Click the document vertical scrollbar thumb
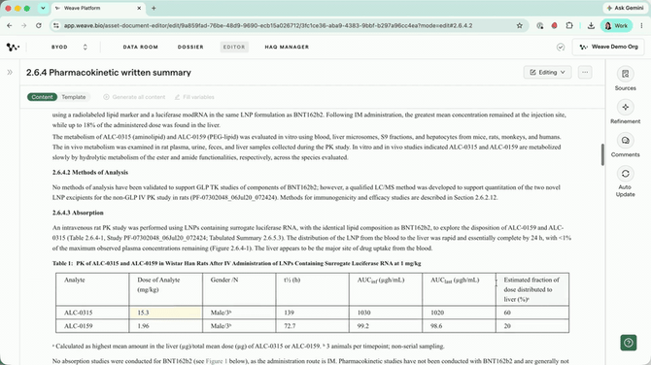This screenshot has width=651, height=365. 602,154
